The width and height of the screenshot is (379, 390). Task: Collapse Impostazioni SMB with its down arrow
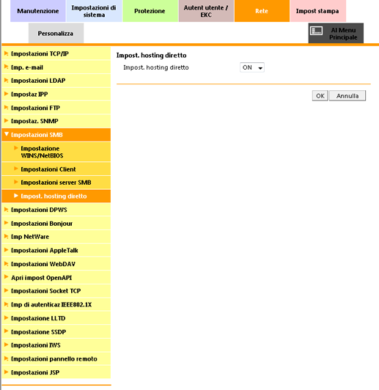7,134
